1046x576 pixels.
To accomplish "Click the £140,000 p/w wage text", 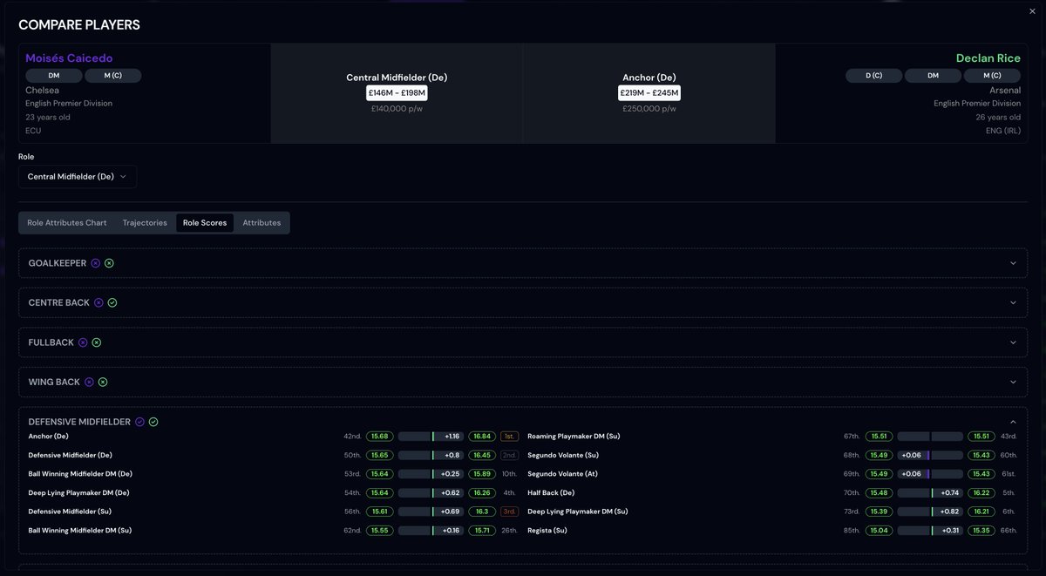I will (x=397, y=109).
